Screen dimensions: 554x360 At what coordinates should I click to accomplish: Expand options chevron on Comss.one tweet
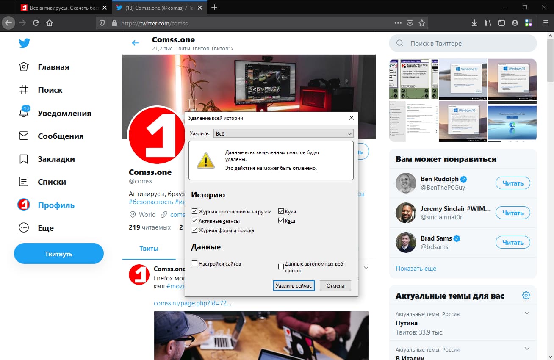click(x=366, y=267)
